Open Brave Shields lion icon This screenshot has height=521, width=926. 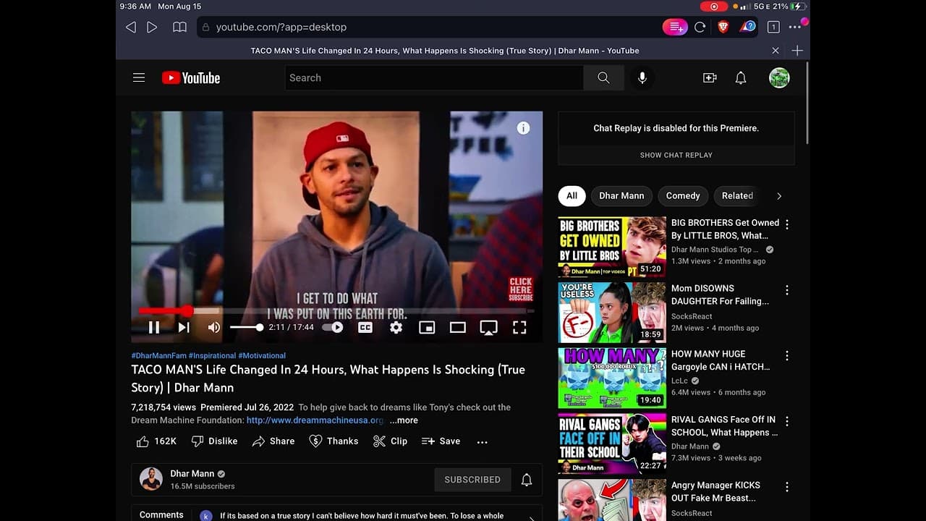click(x=723, y=27)
